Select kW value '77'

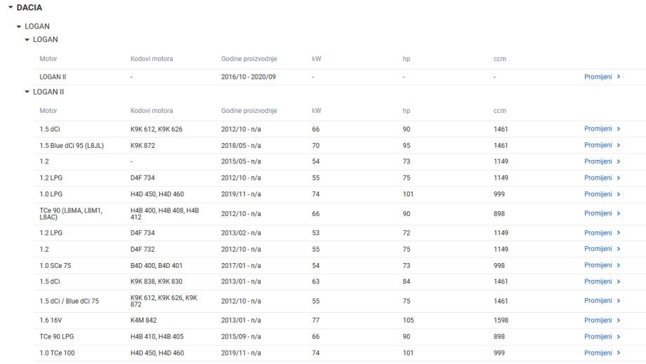tap(315, 320)
